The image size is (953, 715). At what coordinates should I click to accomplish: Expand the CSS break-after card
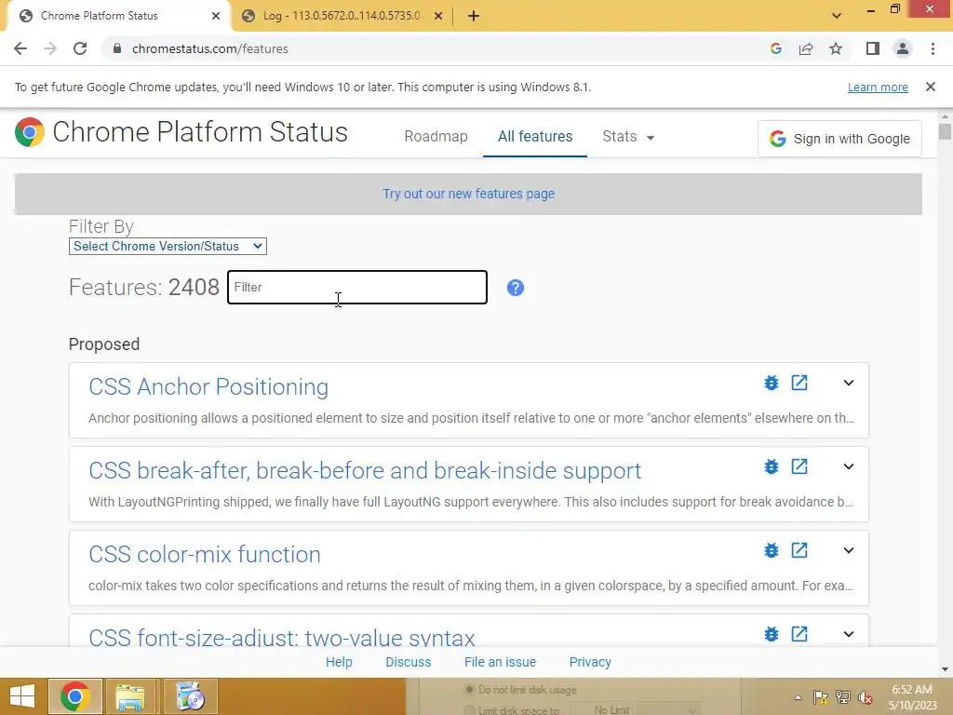(x=849, y=466)
